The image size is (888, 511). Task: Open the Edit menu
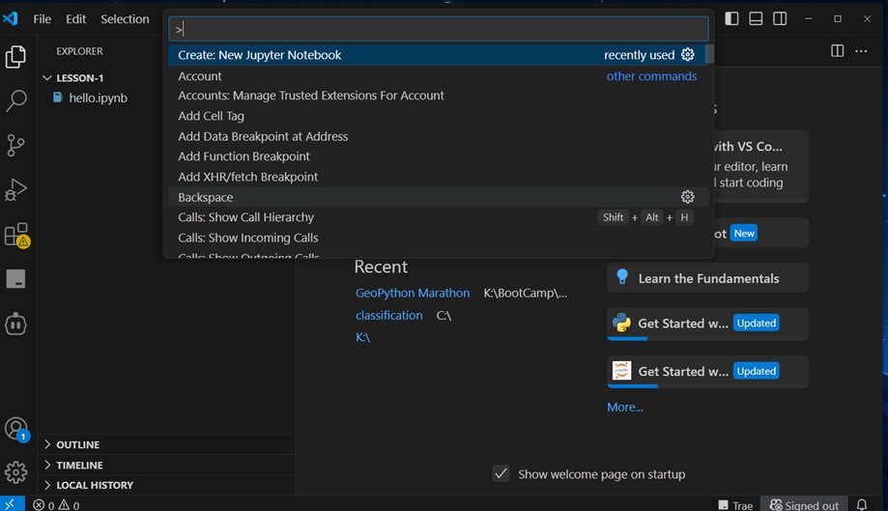click(75, 18)
